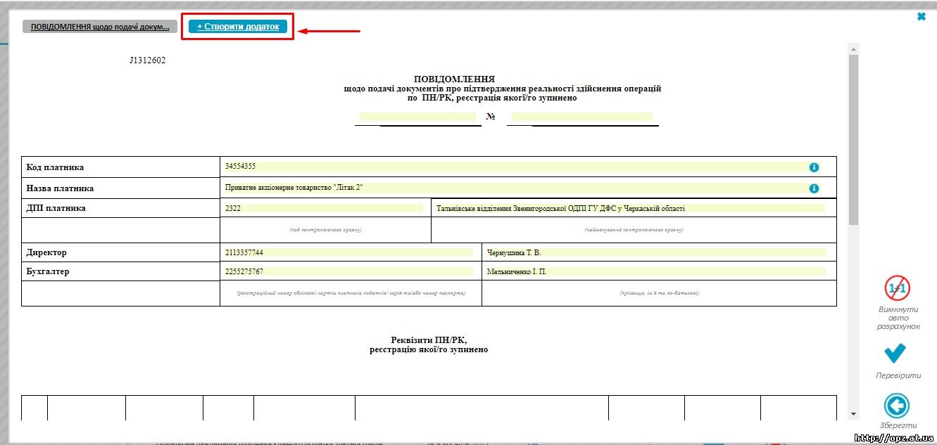Select the ДПІ code field showing 2322
The height and width of the screenshot is (445, 937).
[324, 208]
